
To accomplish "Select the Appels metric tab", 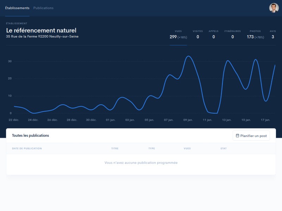I will (214, 34).
